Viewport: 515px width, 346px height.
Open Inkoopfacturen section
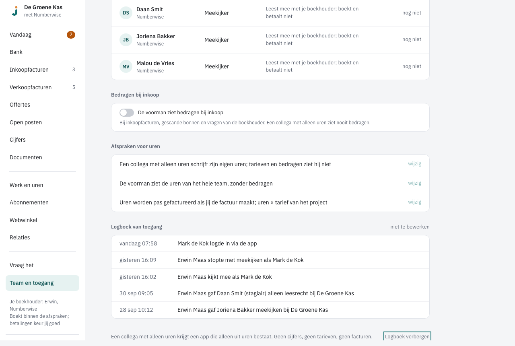(42, 70)
